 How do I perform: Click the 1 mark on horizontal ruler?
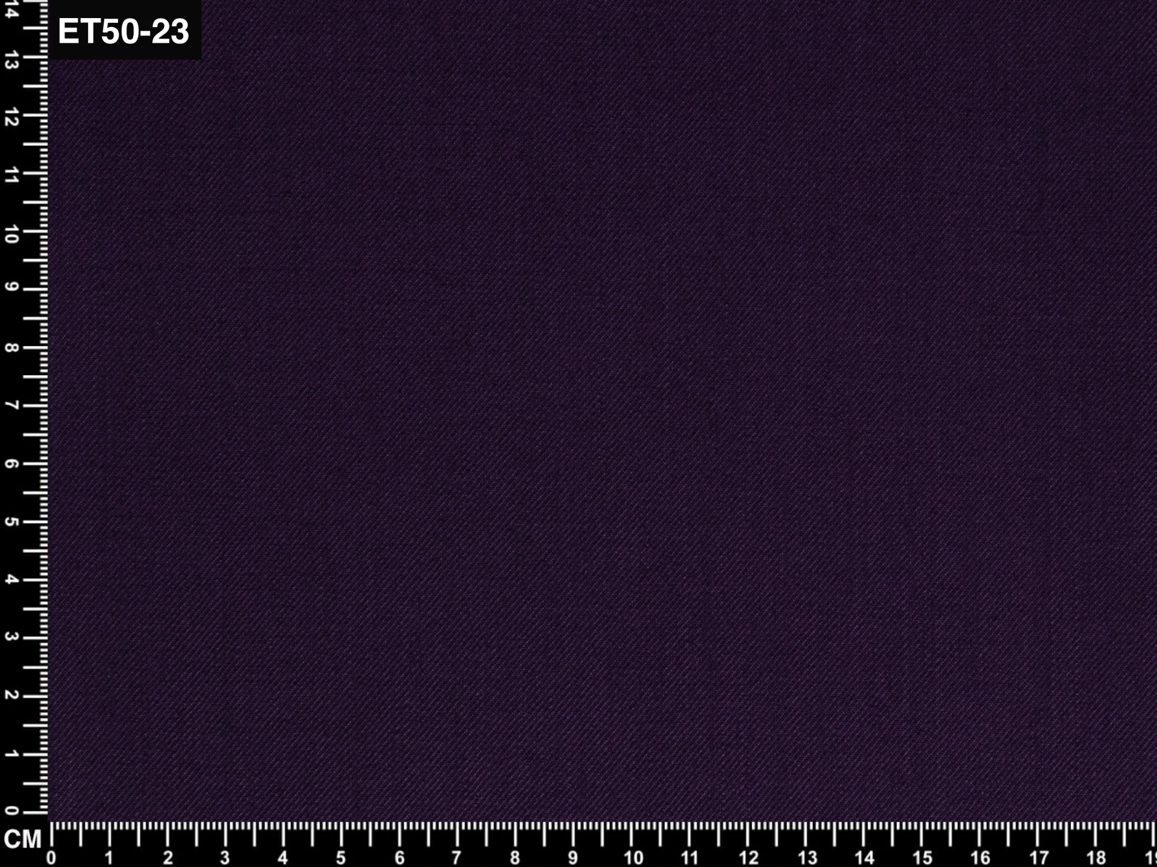[x=109, y=858]
